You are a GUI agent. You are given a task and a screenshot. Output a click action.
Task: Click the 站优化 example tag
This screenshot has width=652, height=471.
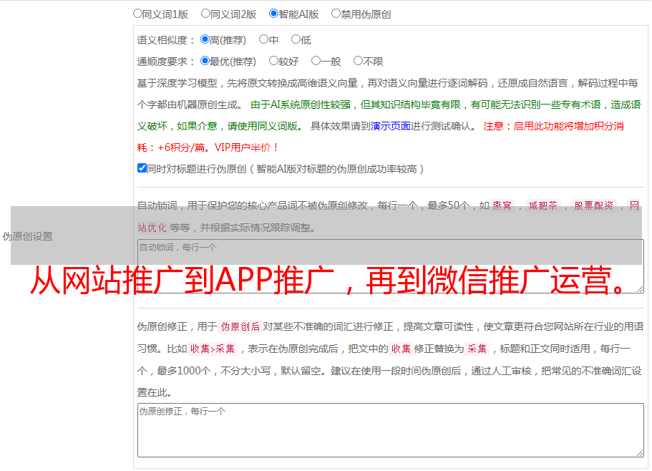(x=152, y=228)
